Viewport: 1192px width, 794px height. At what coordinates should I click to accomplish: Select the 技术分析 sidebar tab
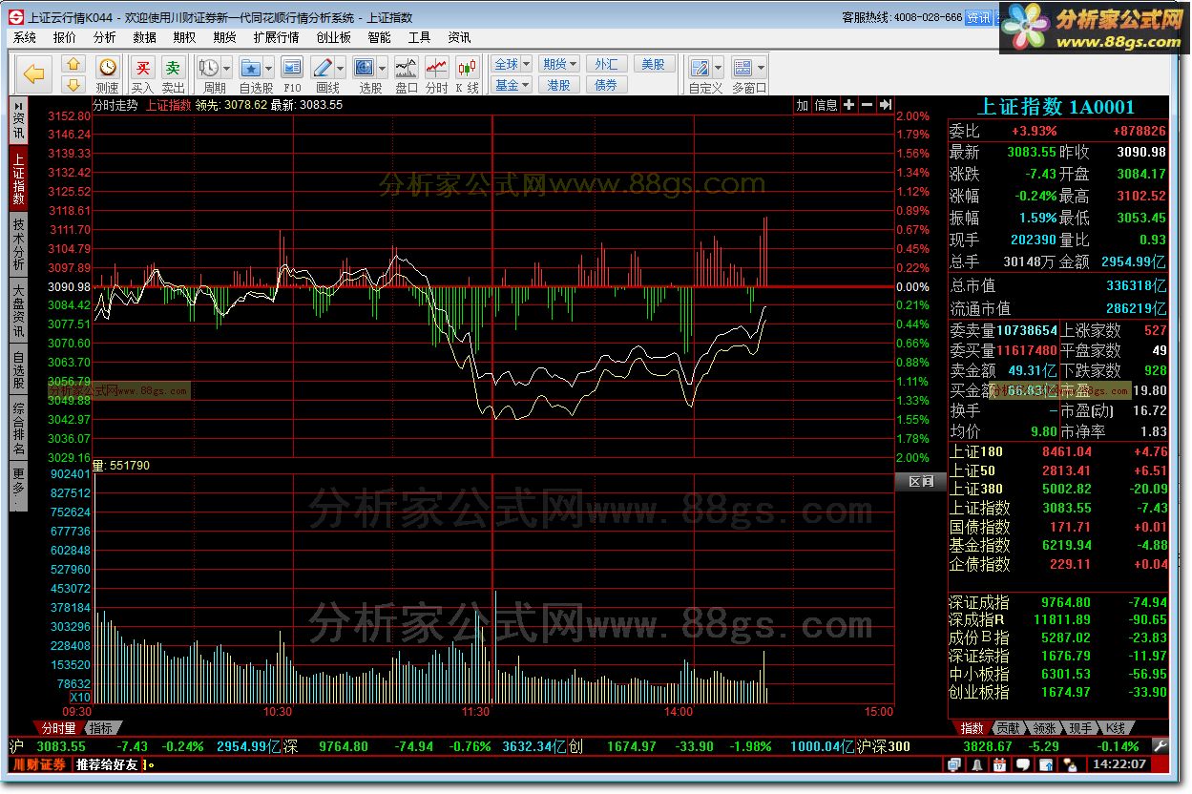(18, 243)
